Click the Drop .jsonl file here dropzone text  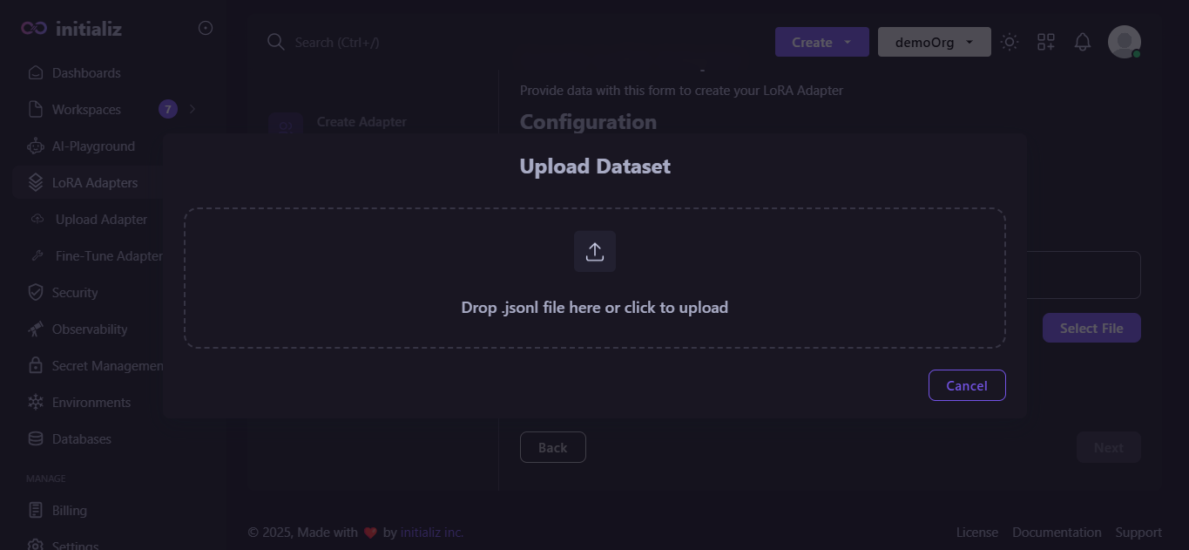tap(595, 307)
